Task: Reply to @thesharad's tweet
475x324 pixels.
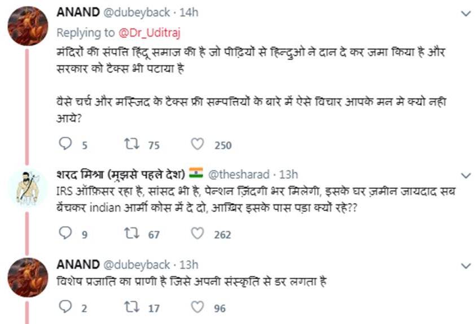Action: click(x=66, y=234)
